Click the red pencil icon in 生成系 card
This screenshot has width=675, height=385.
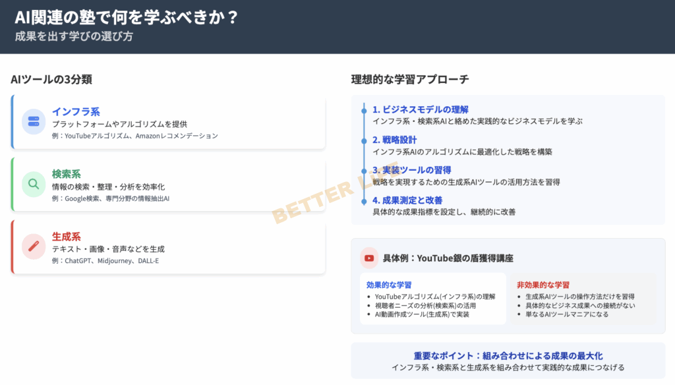[34, 247]
